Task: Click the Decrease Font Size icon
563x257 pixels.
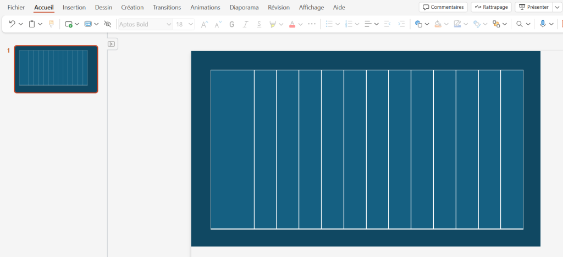Action: coord(218,24)
